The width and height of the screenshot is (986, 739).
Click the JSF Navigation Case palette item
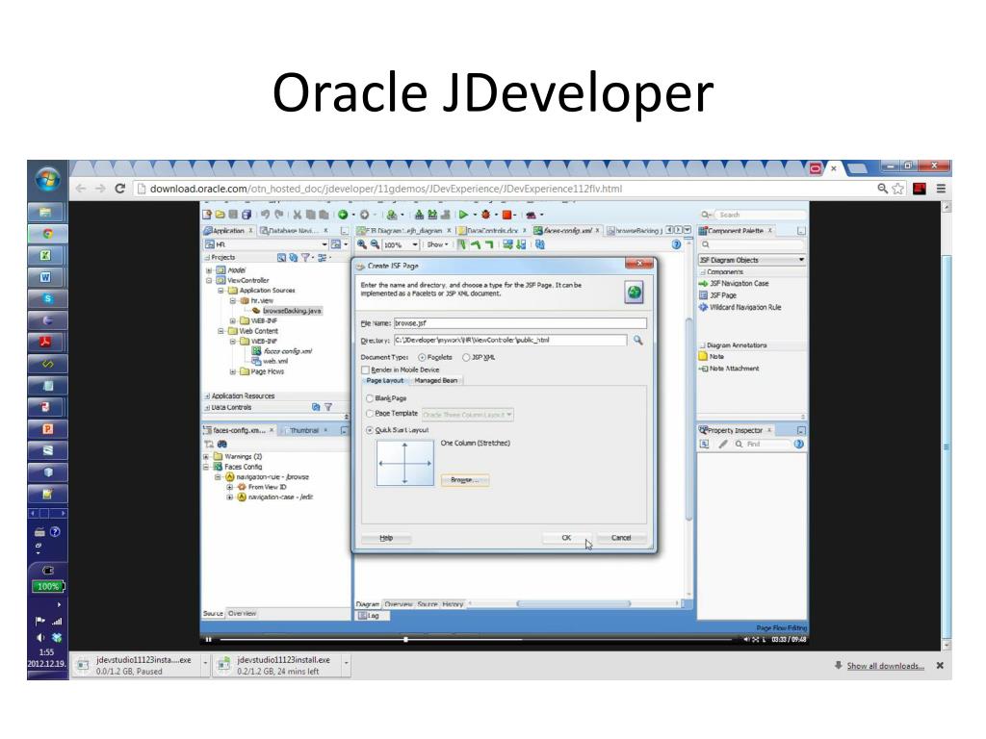734,284
